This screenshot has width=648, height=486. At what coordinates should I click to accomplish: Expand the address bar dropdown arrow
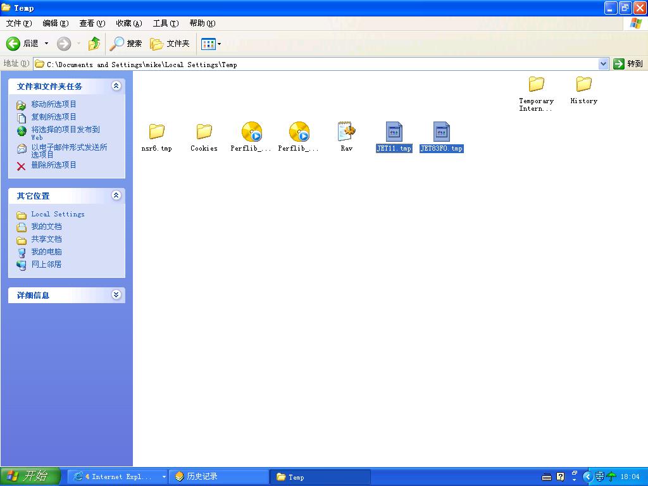[x=603, y=64]
